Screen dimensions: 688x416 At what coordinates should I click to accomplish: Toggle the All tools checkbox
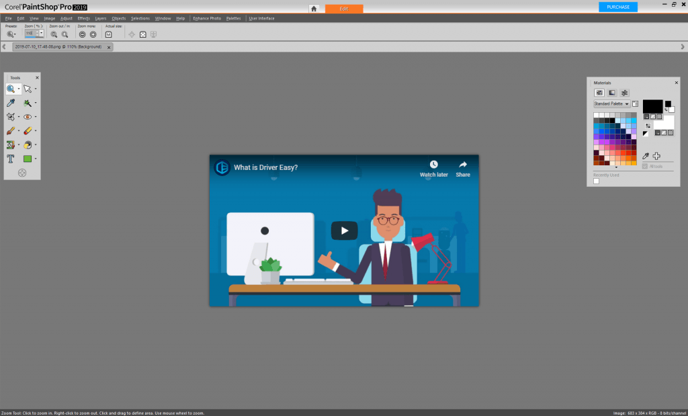coord(644,166)
